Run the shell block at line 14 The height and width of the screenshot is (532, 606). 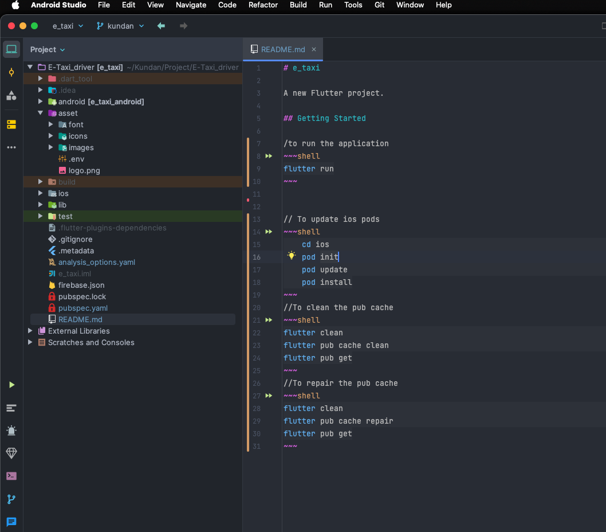[269, 232]
